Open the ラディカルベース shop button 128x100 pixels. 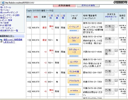(x=74, y=51)
